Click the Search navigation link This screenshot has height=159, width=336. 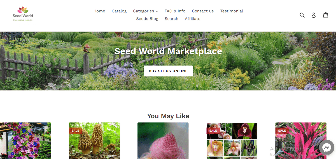point(171,19)
